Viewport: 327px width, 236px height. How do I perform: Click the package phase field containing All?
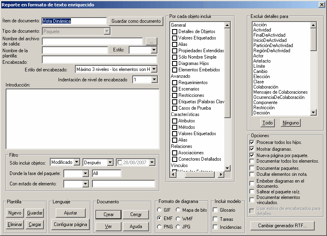coord(107,173)
